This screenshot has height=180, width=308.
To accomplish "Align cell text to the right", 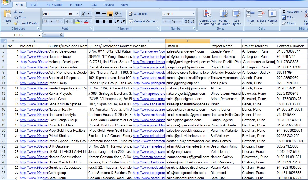I will click(x=110, y=21).
